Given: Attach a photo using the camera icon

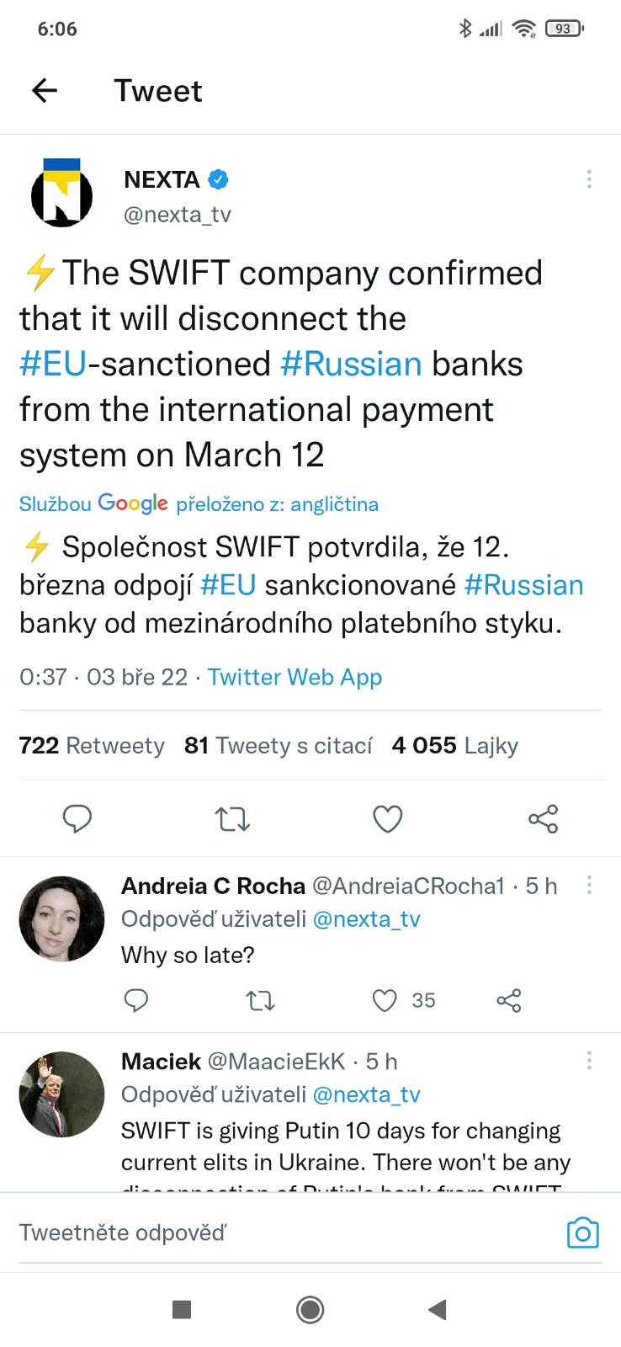Looking at the screenshot, I should [x=582, y=1233].
